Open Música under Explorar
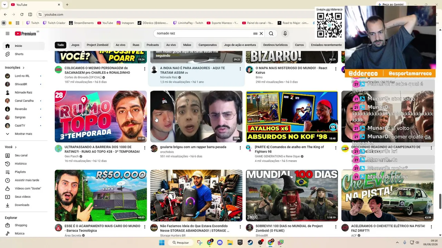Viewport: 442px width, 248px height. (x=23, y=234)
